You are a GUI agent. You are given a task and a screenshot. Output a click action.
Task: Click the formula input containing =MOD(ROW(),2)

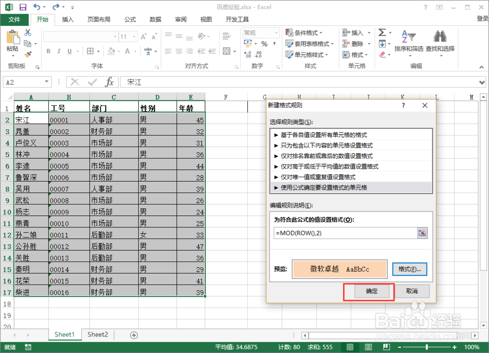pos(342,234)
